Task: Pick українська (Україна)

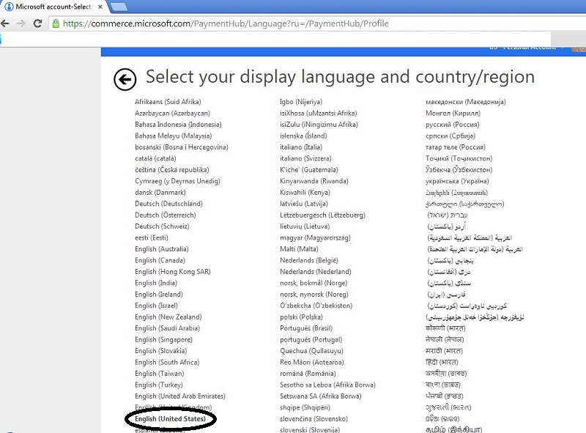Action: coord(457,181)
